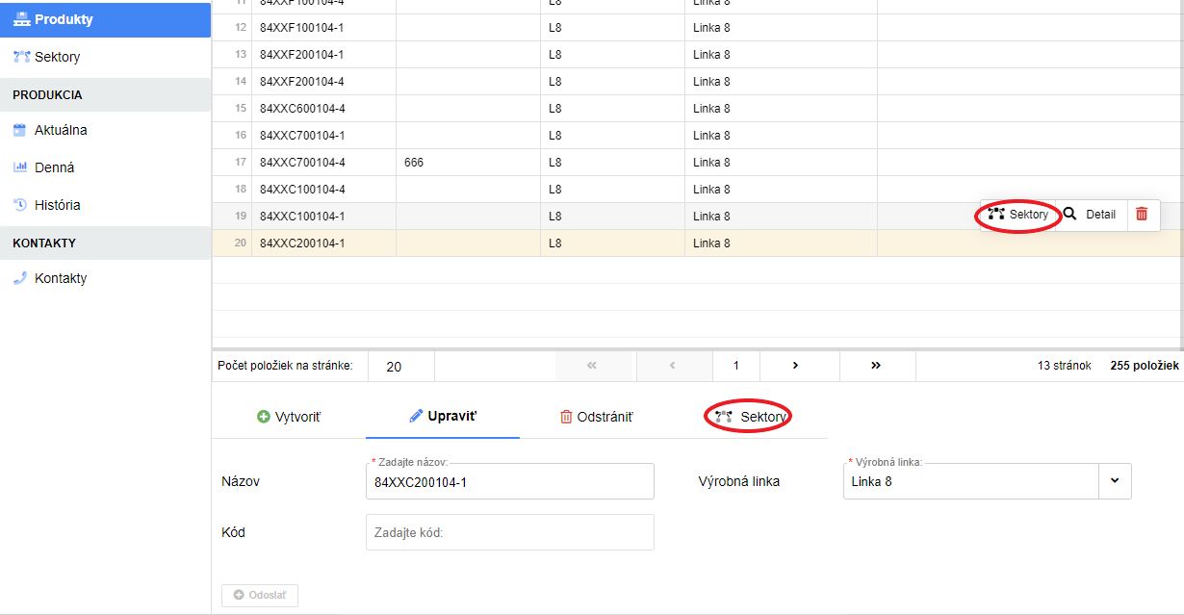The image size is (1184, 615).
Task: Click the Kód input field
Action: click(x=509, y=532)
